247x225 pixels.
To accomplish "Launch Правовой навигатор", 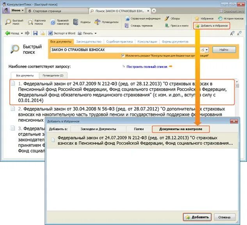I will coord(60,22).
